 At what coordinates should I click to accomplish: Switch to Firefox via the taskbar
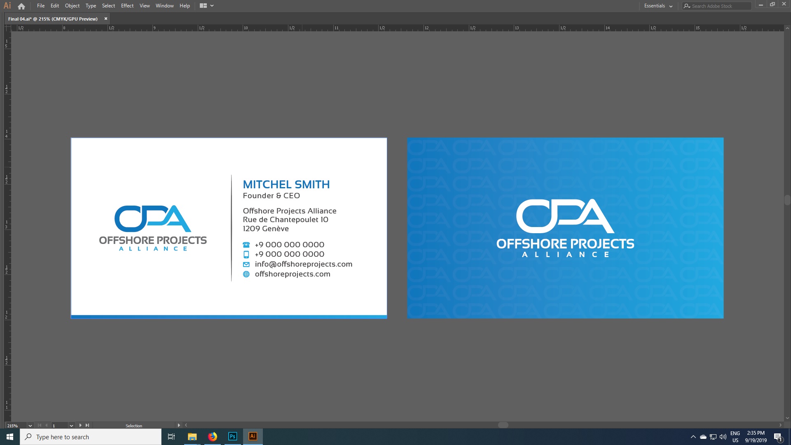click(212, 436)
